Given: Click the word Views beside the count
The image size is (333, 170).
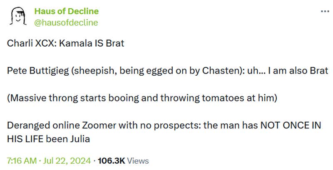Looking at the screenshot, I should tap(137, 160).
